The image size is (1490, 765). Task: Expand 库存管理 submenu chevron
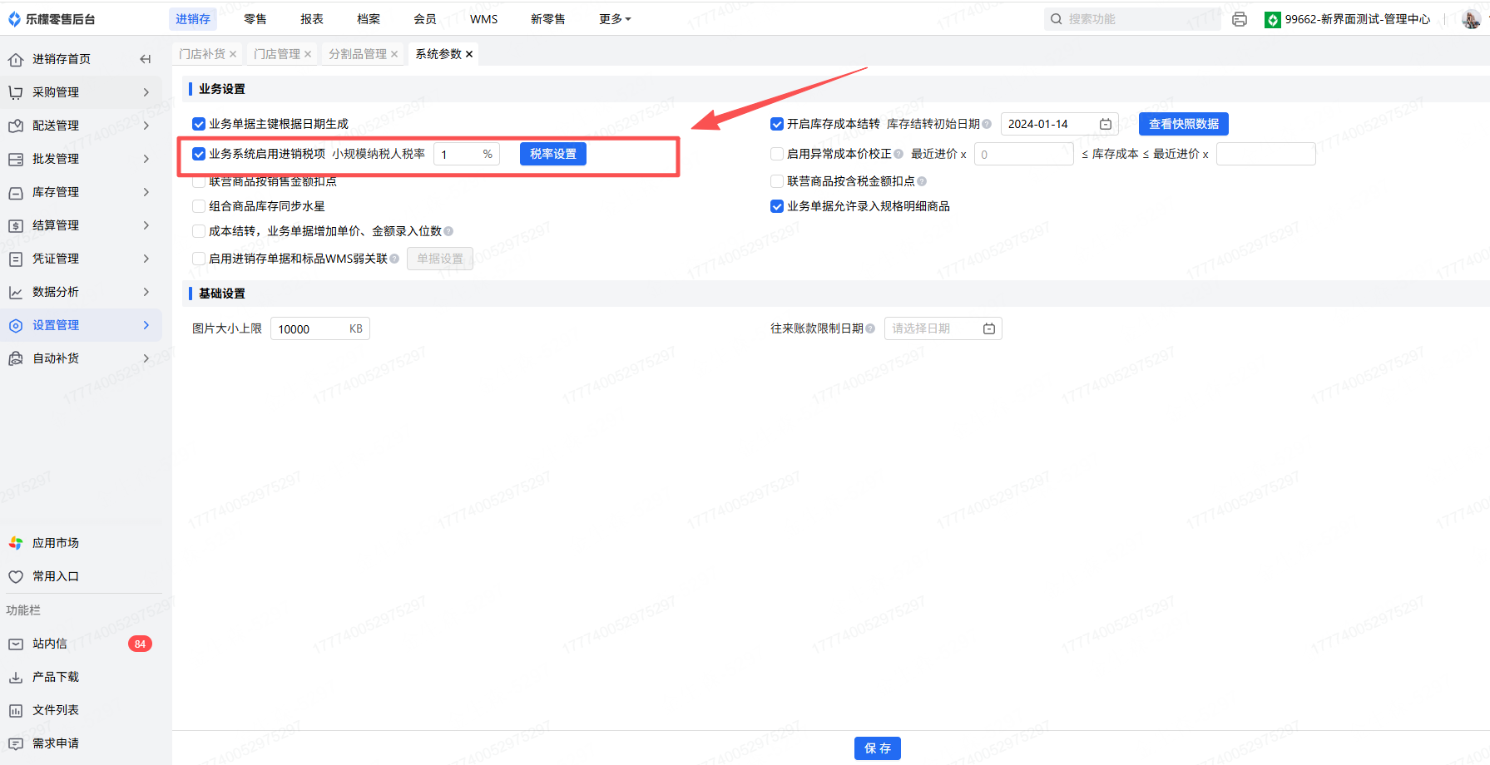click(146, 192)
